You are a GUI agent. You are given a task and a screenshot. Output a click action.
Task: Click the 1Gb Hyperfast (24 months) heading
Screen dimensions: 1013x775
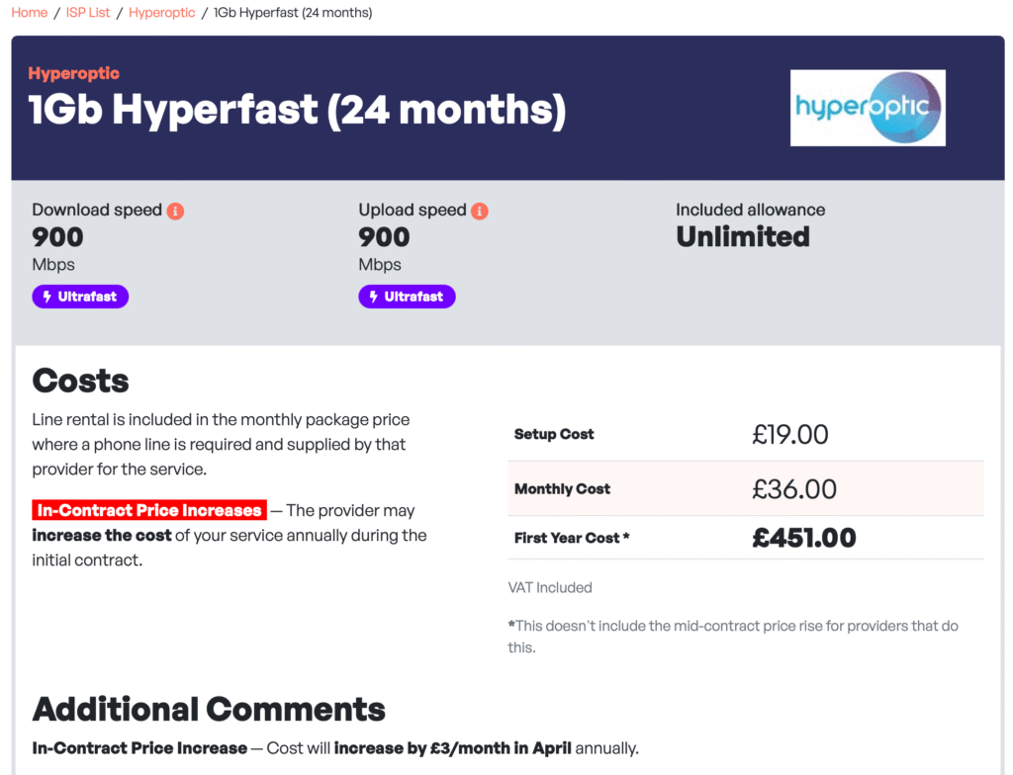click(x=297, y=111)
